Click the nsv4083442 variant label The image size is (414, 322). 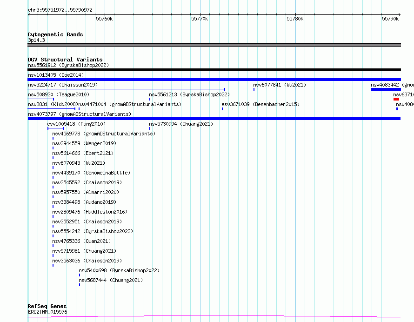pyautogui.click(x=392, y=85)
